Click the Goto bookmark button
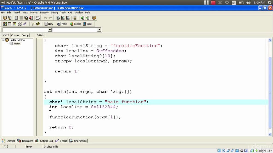 (x=87, y=24)
